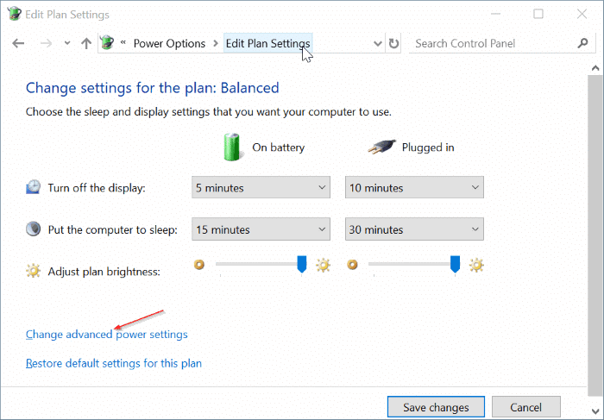Click the Plugged in brightness slider handle

pyautogui.click(x=455, y=264)
